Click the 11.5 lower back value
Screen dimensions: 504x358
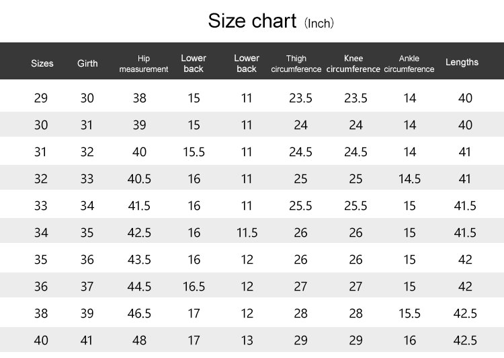[x=247, y=233]
